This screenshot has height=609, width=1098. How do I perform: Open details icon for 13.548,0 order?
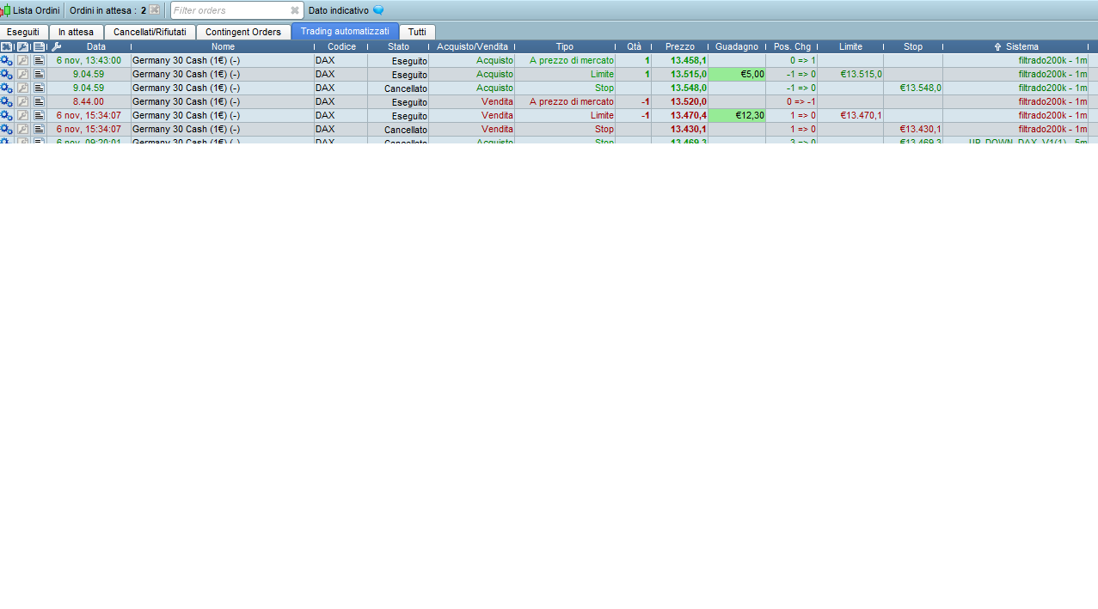39,88
